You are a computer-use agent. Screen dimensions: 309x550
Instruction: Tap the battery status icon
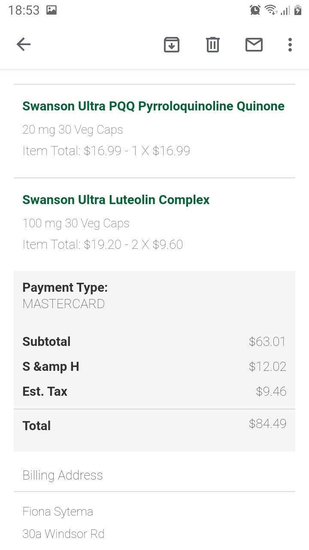tap(298, 10)
